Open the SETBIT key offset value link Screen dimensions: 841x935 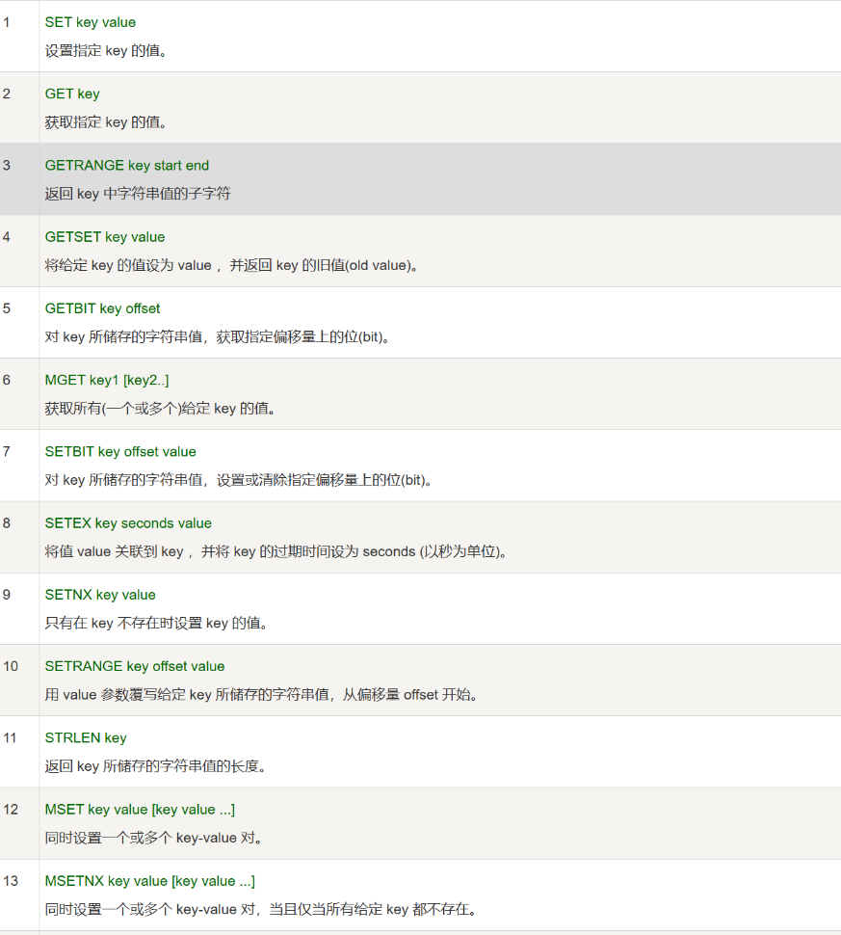pyautogui.click(x=120, y=452)
